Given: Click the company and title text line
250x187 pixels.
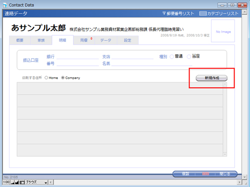Looking at the screenshot, I should point(126,30).
